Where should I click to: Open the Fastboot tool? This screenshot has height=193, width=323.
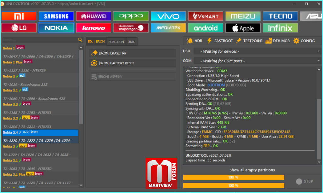pyautogui.click(x=220, y=41)
